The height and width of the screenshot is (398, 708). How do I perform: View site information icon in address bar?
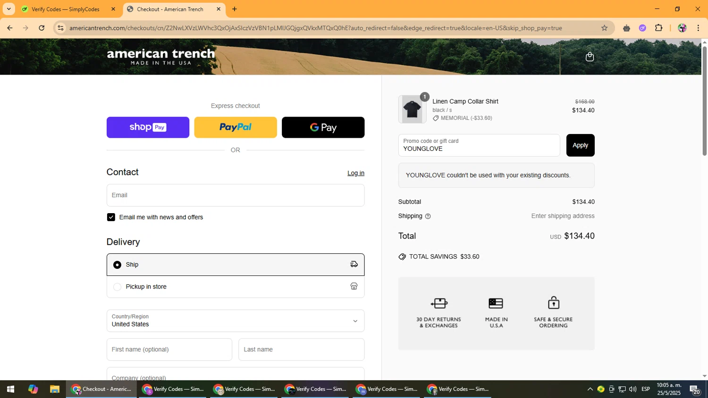click(x=60, y=28)
